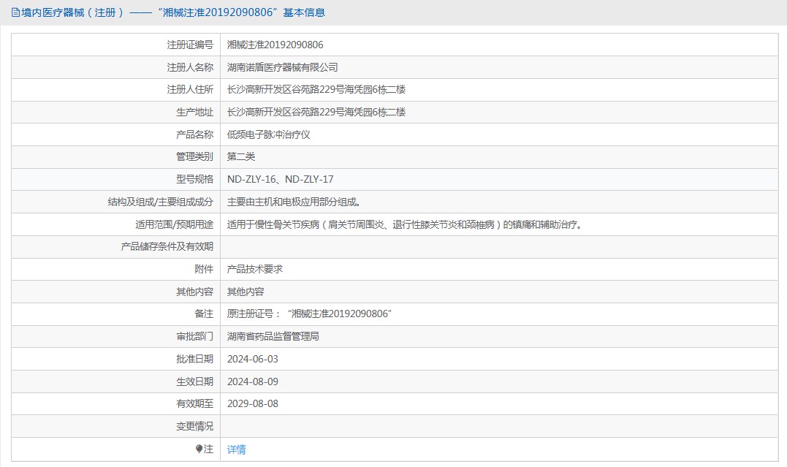Click the 适用范围/预期用途 label
Image resolution: width=787 pixels, height=467 pixels.
coord(174,224)
